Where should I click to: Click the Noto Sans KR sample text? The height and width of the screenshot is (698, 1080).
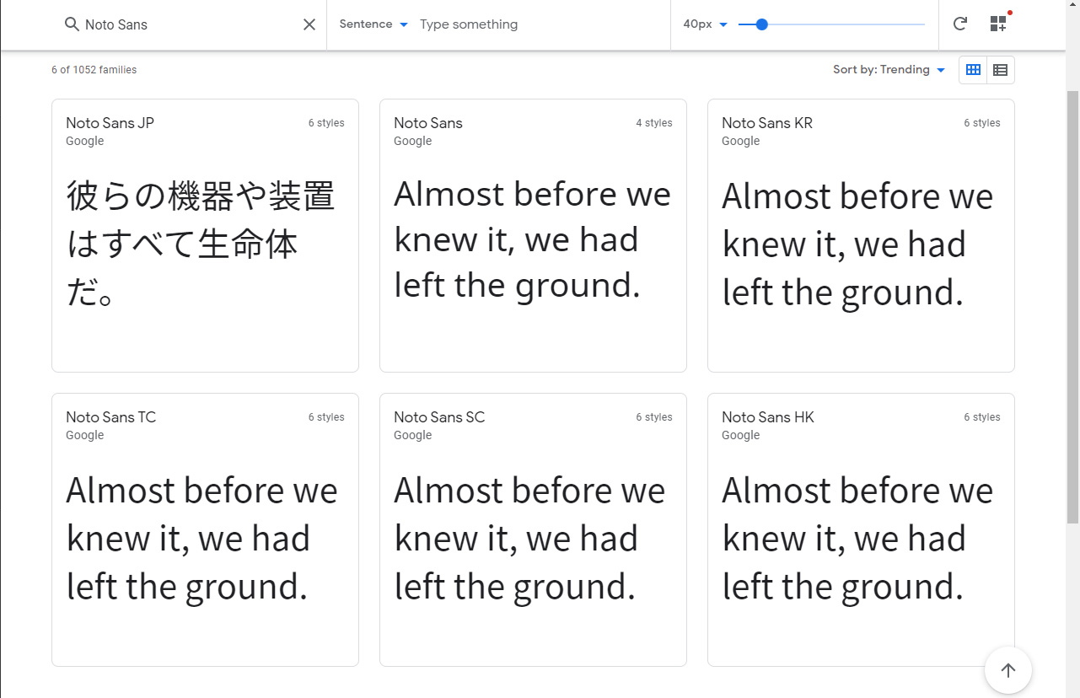(857, 244)
